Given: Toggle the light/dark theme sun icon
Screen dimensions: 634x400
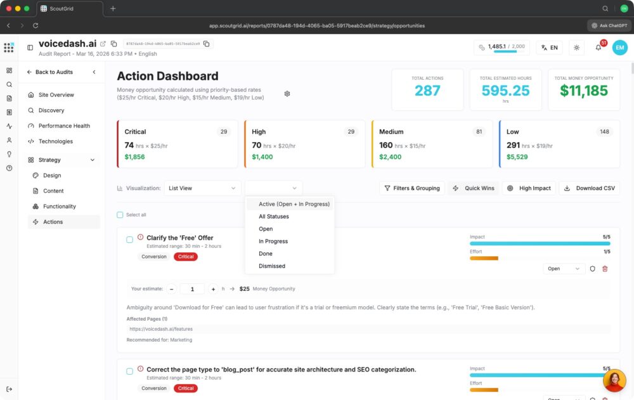Looking at the screenshot, I should click(576, 48).
